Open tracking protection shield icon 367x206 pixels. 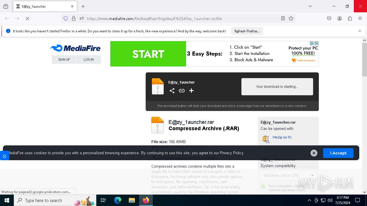pos(66,19)
